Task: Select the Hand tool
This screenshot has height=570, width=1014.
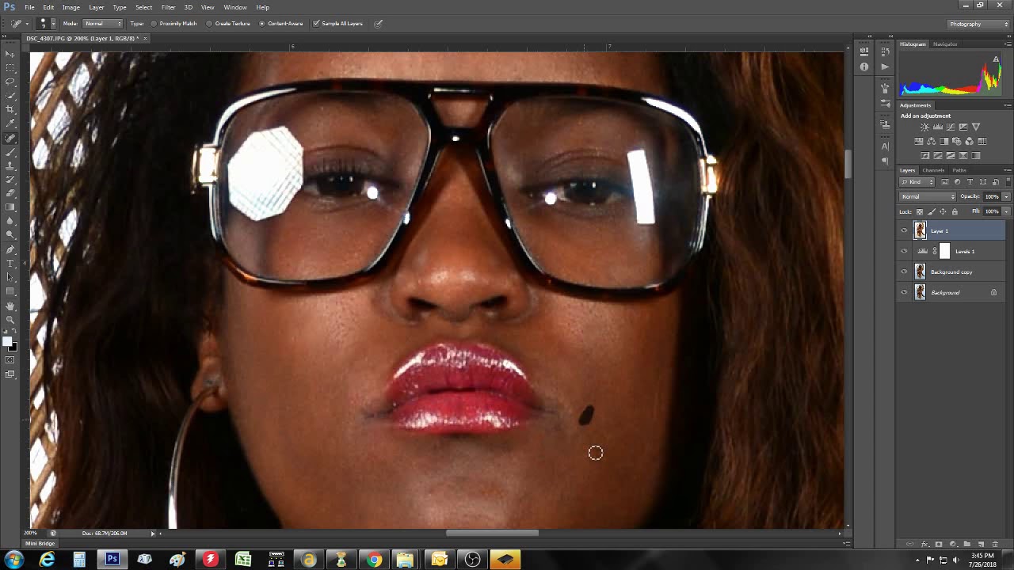Action: [x=10, y=306]
